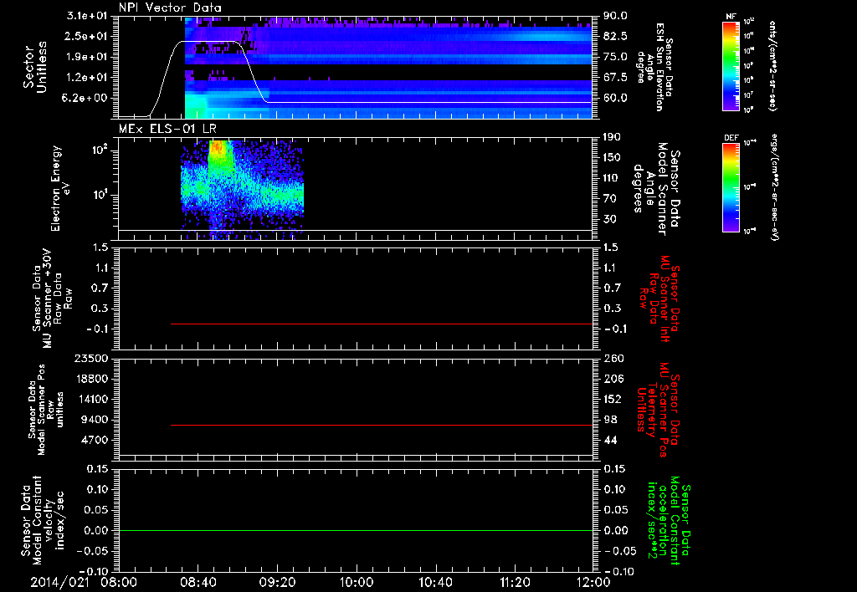Click the "12:00" end time label
857x592 pixels.
click(593, 582)
